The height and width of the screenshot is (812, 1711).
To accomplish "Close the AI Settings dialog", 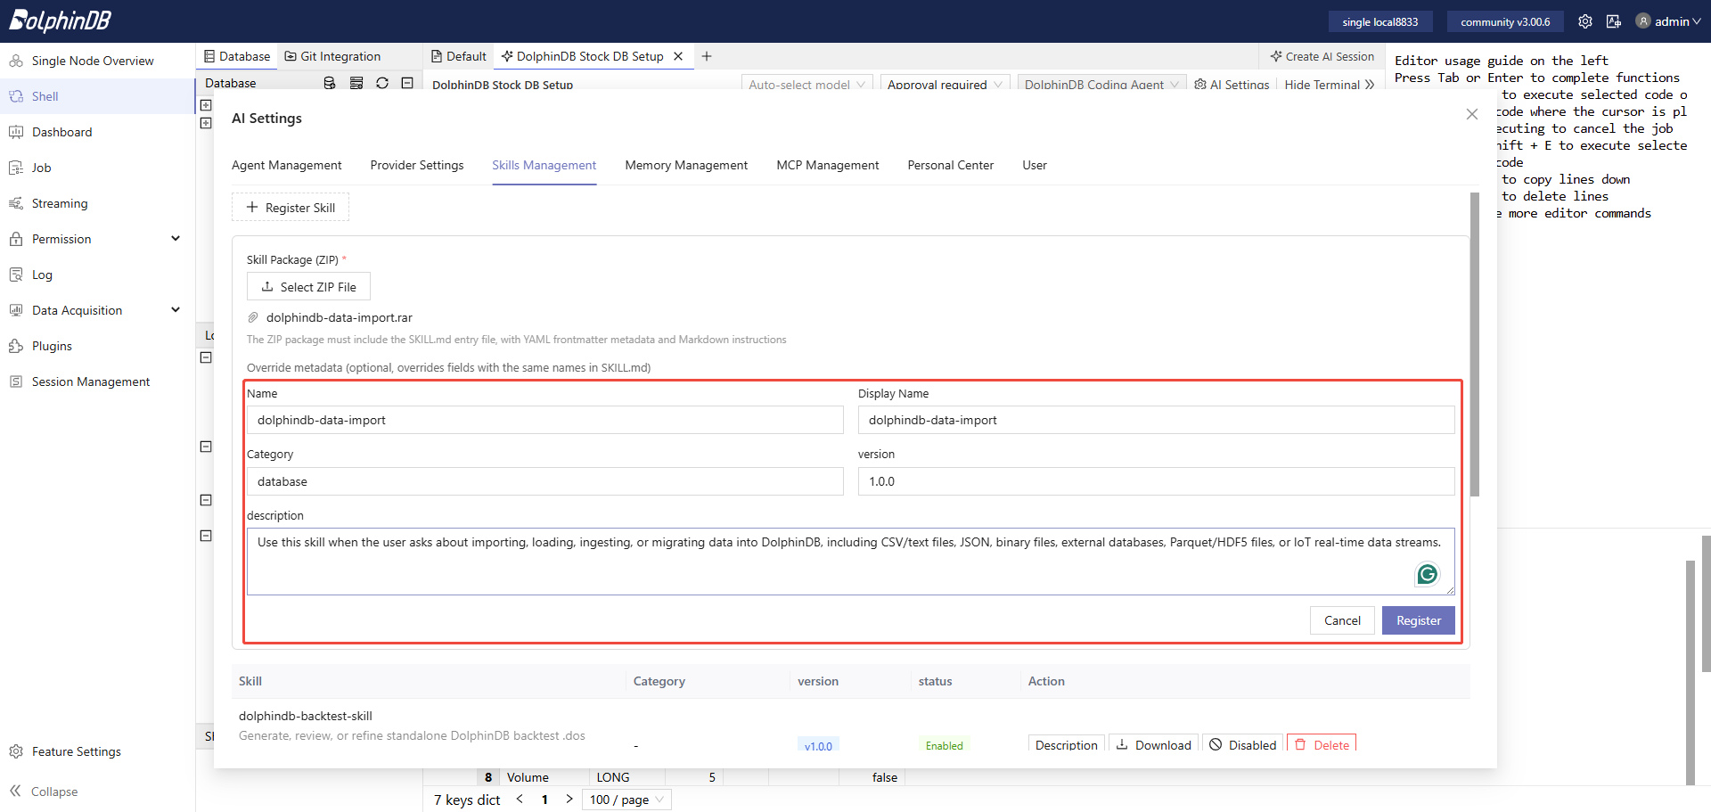I will tap(1472, 114).
